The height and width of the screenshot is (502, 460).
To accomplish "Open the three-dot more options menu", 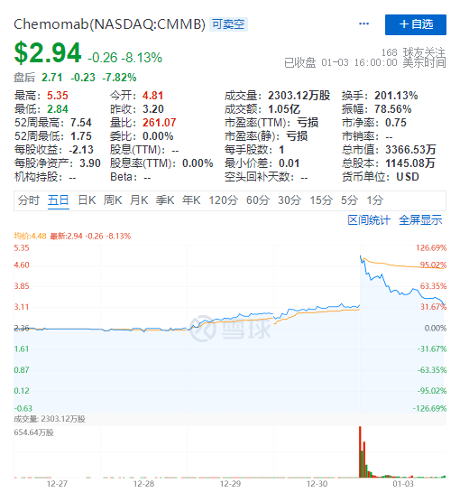I will [x=363, y=24].
